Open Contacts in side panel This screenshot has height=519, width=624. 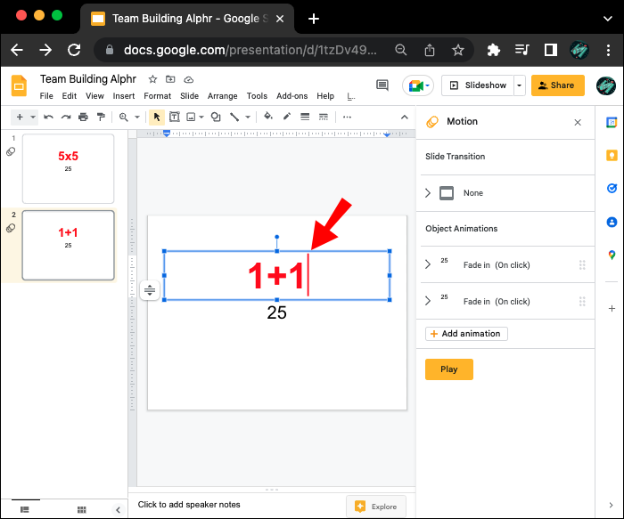(x=612, y=222)
